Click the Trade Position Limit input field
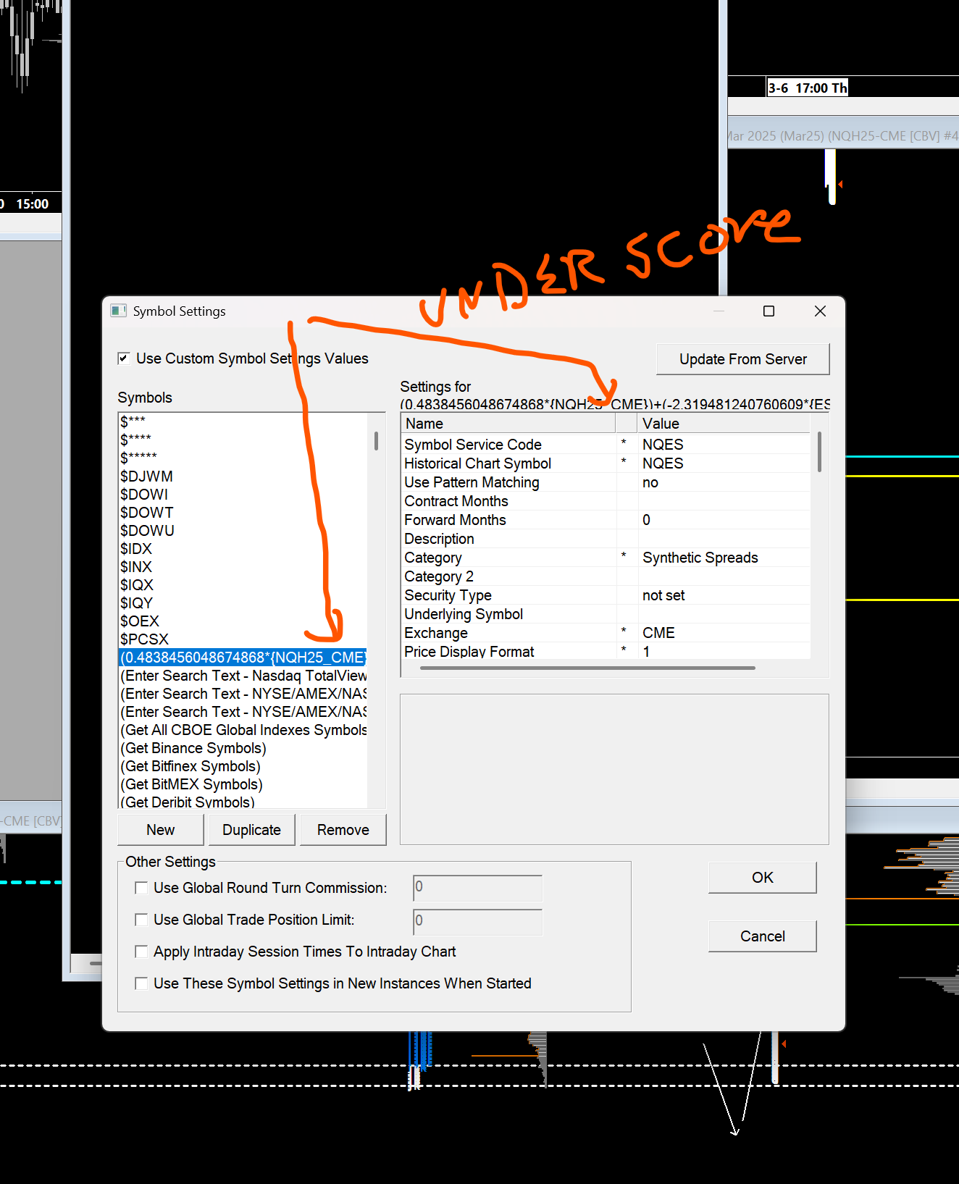The width and height of the screenshot is (959, 1184). (x=477, y=922)
